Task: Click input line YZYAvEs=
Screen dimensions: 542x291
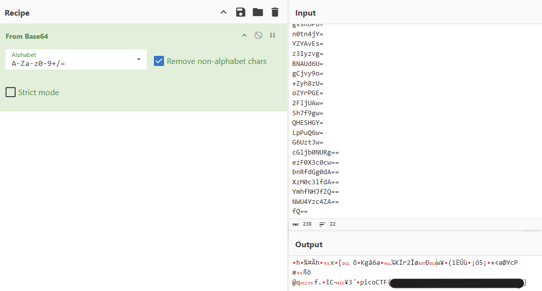Action: click(308, 44)
